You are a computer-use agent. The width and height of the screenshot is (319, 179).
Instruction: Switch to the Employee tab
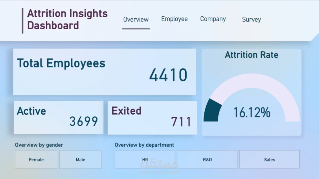174,19
